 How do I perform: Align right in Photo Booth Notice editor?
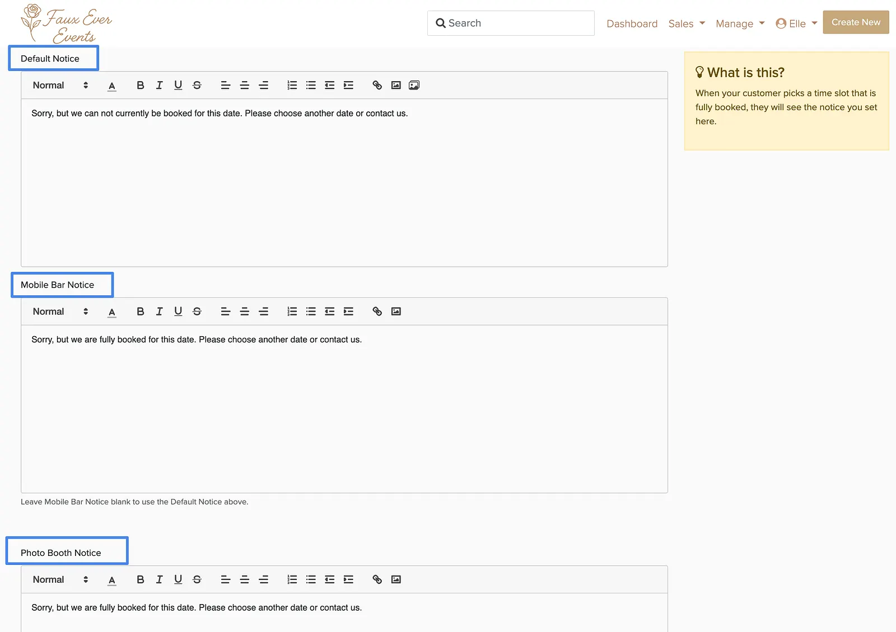tap(264, 579)
